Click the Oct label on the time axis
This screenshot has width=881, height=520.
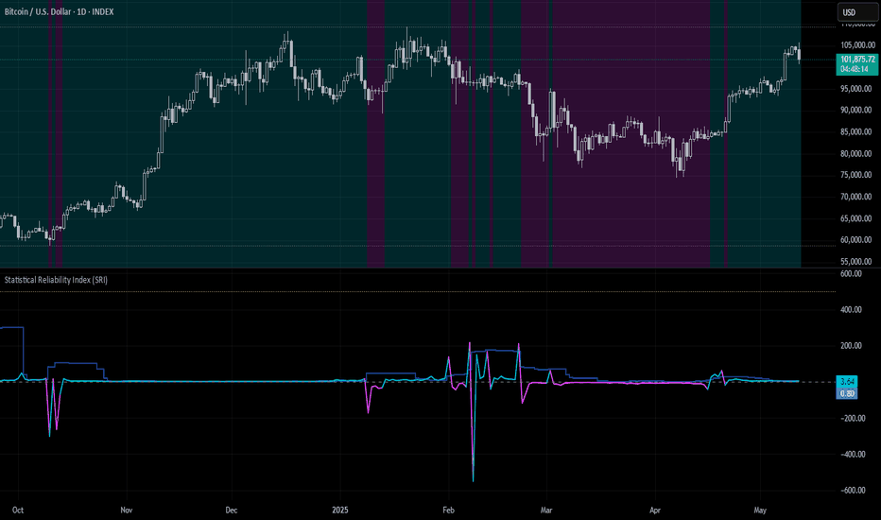18,511
